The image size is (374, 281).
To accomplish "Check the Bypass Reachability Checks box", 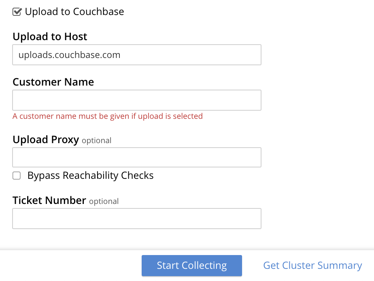I will 16,175.
